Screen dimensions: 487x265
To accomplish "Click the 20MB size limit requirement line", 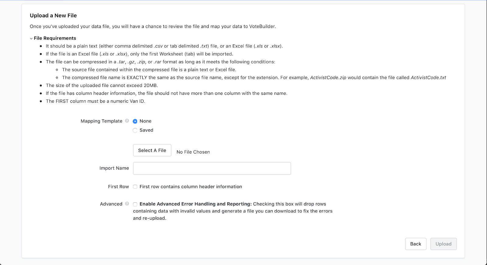I will [102, 85].
